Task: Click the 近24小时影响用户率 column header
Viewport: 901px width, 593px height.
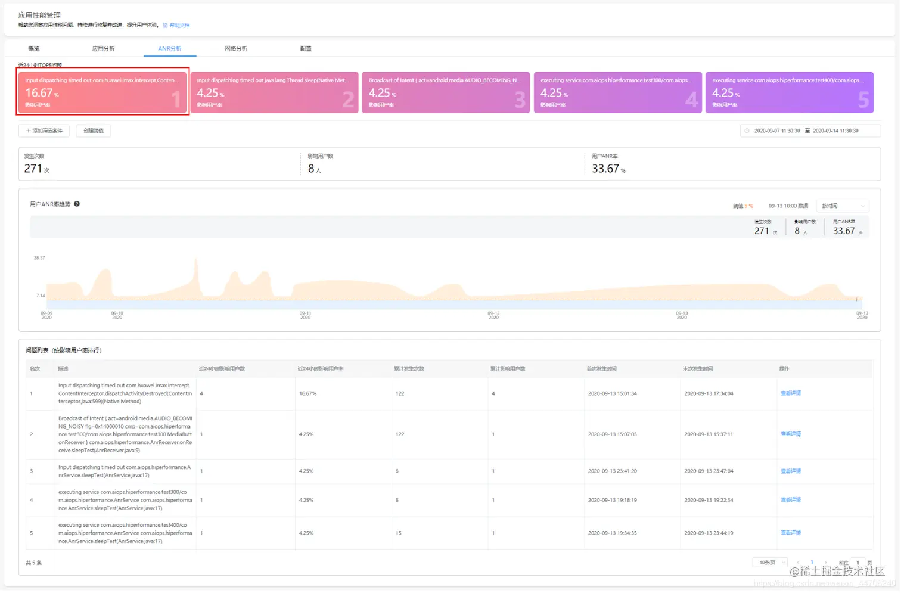Action: 321,368
